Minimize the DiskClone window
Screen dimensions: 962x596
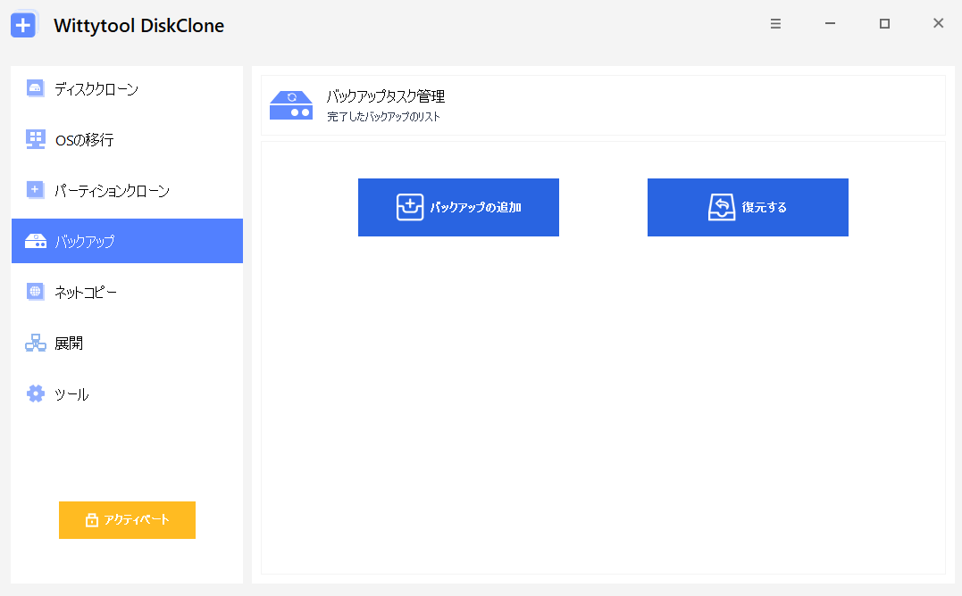point(830,24)
